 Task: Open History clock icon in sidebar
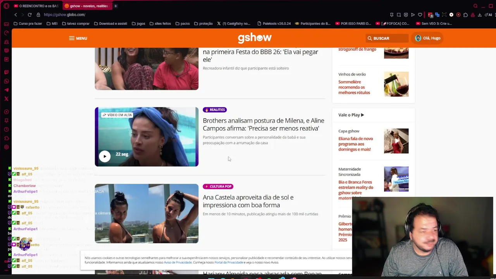tap(6, 129)
